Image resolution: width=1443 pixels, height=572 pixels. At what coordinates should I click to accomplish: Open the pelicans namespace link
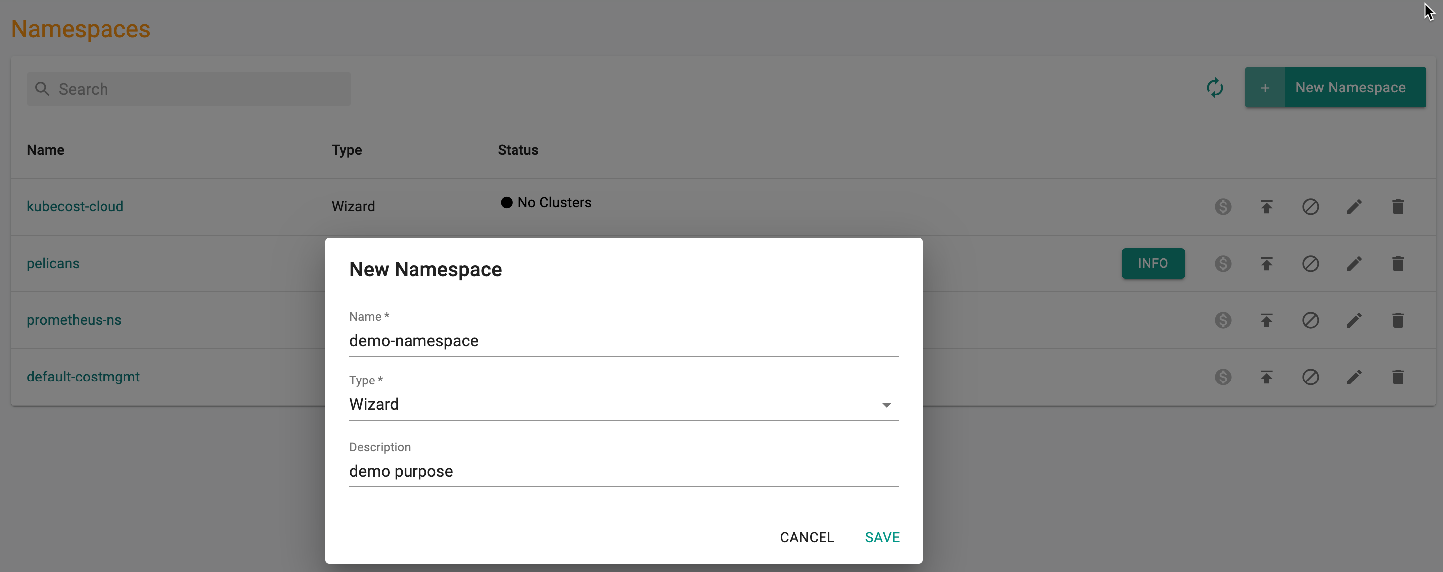(x=53, y=263)
